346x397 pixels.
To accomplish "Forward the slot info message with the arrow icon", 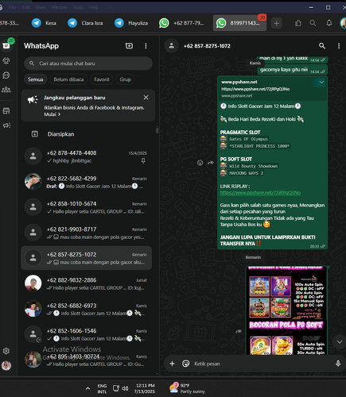I will [x=211, y=163].
